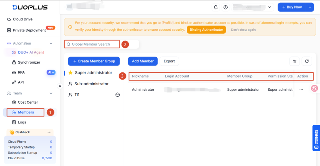This screenshot has width=320, height=166.
Task: Select the Super administrator group
Action: (94, 73)
